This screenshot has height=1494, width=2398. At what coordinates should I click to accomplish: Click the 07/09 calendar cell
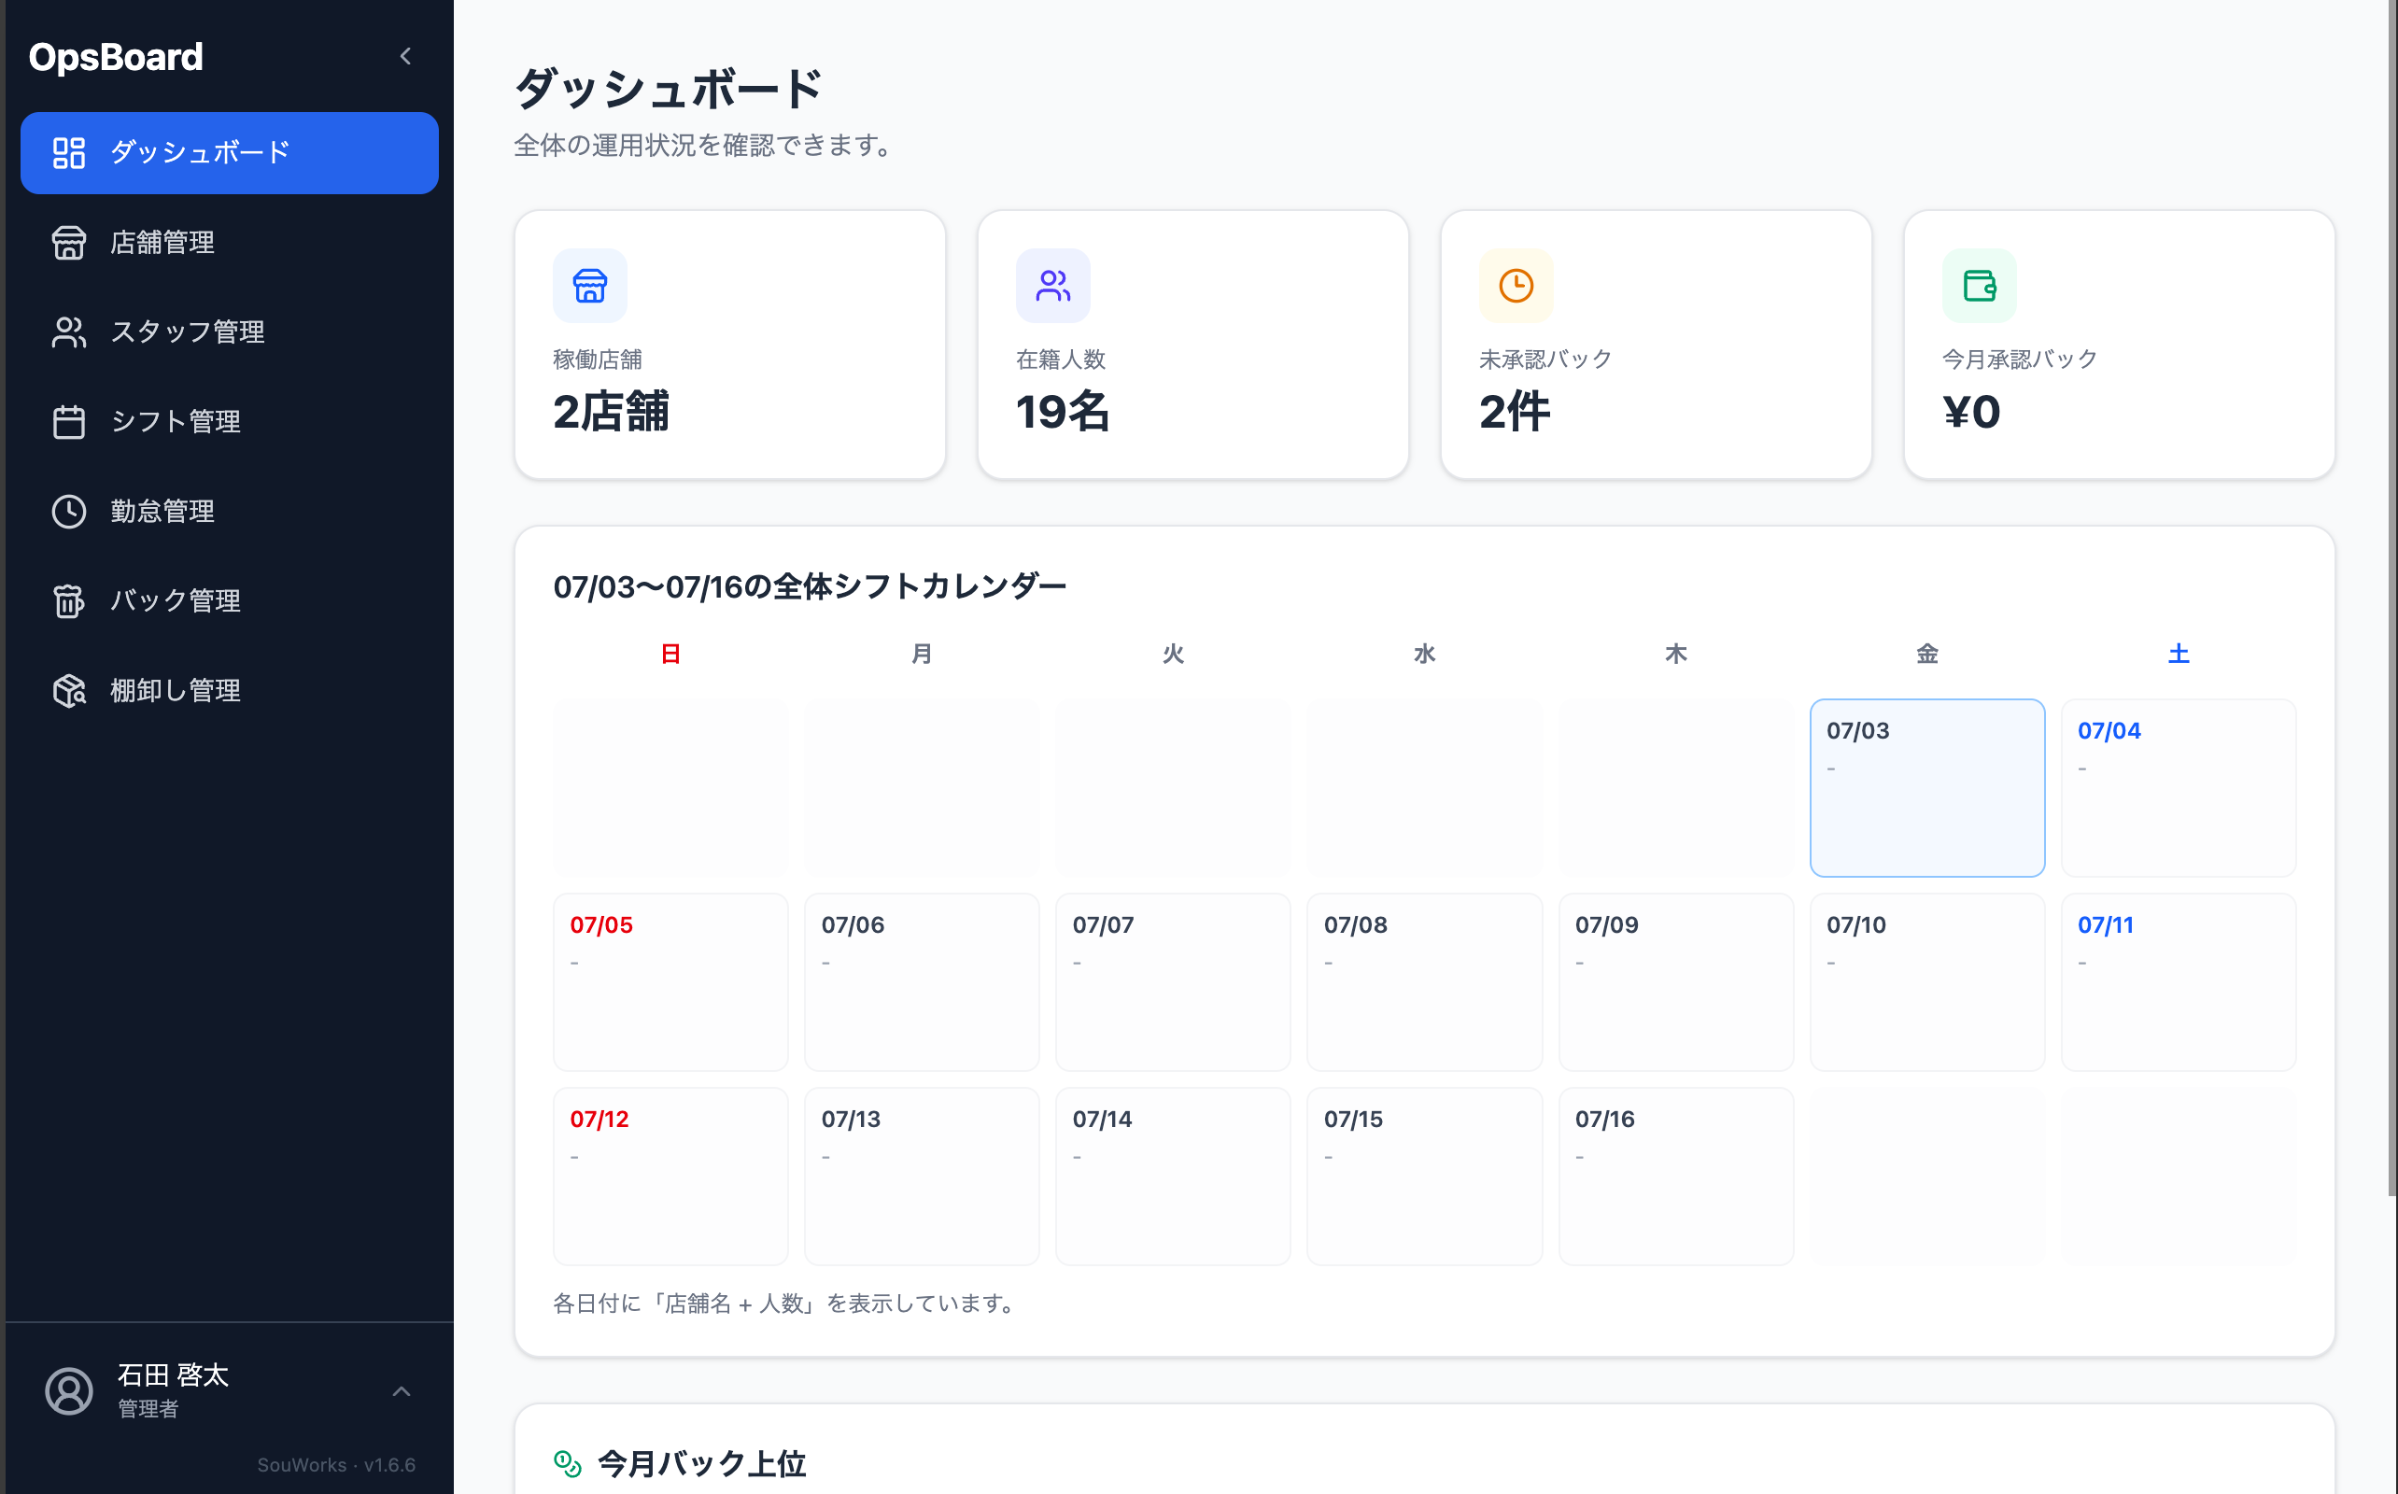[x=1676, y=982]
